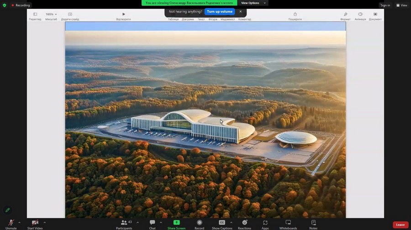Open the Reactions menu
Image resolution: width=411 pixels, height=230 pixels.
(x=244, y=223)
